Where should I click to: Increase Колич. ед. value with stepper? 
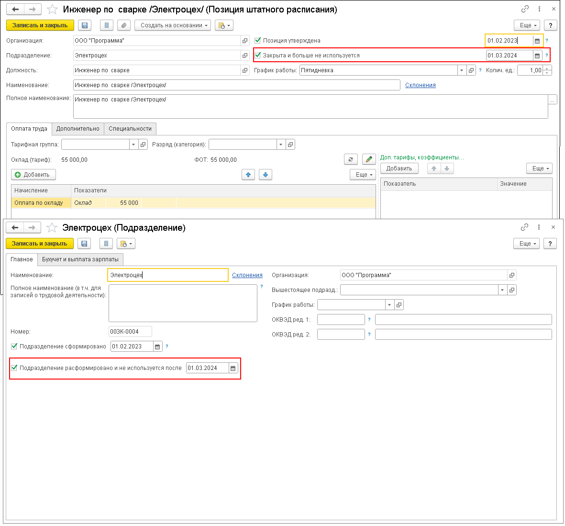pos(547,68)
